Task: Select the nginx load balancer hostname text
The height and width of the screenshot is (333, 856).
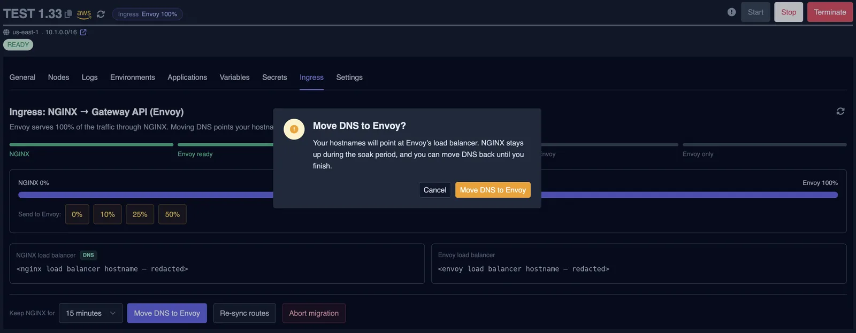Action: [x=102, y=269]
